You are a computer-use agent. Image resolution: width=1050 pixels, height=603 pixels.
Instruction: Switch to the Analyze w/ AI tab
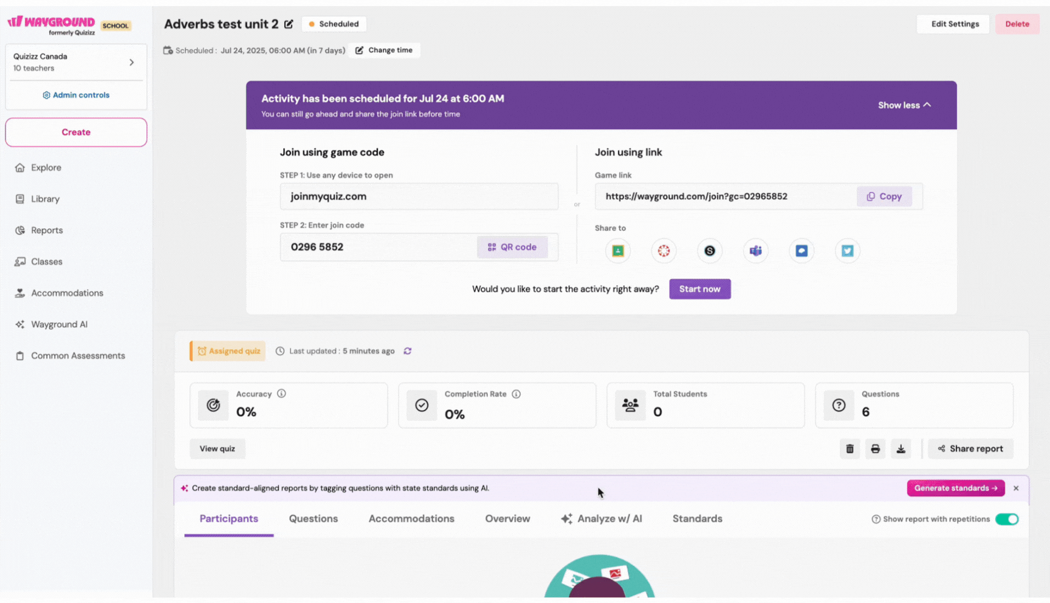(x=602, y=519)
